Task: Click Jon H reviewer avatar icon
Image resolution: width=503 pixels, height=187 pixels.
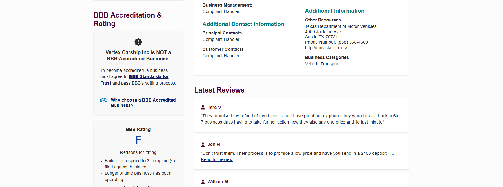Action: coord(203,145)
